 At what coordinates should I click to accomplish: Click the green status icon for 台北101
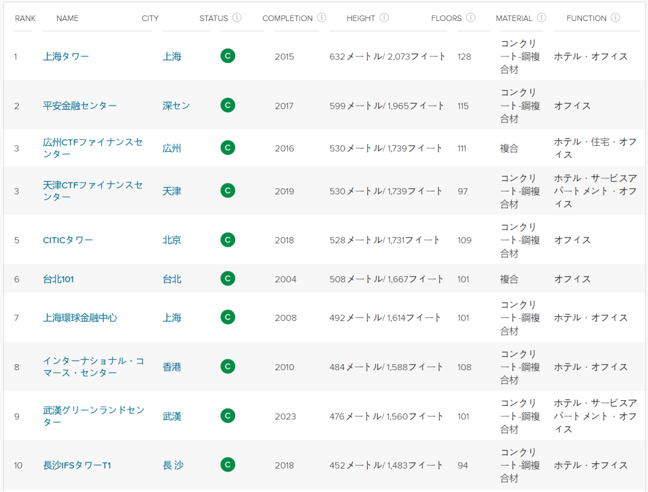click(x=228, y=279)
